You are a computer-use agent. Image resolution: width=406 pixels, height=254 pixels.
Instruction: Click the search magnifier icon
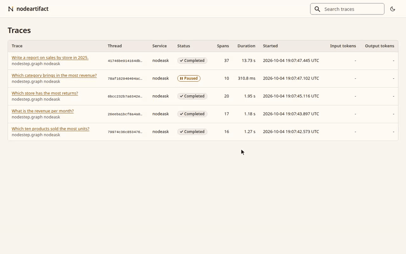(317, 9)
